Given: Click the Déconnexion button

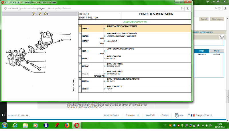Looking at the screenshot, I should 217,19.
